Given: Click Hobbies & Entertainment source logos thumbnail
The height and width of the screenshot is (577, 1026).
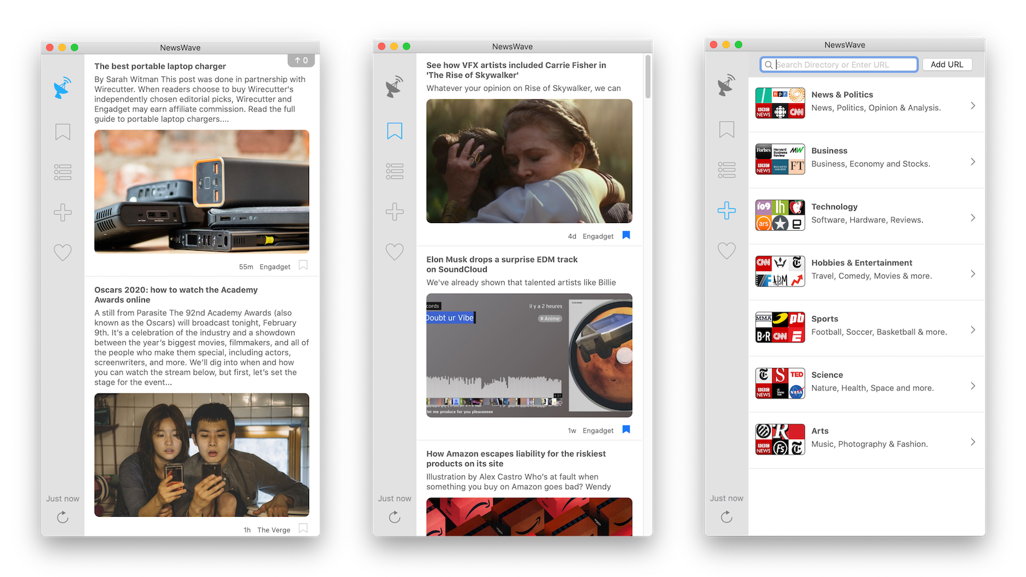Looking at the screenshot, I should 780,271.
